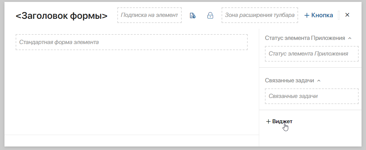366x150 pixels.
Task: Select the Стандартная форма элемента placeholder
Action: [132, 42]
